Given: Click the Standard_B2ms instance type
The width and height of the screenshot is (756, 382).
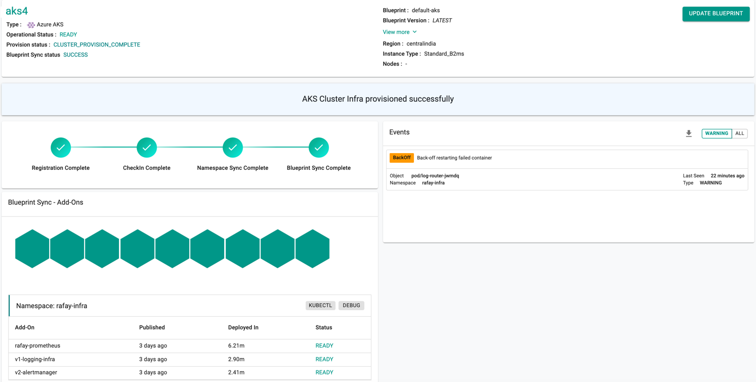Looking at the screenshot, I should [x=444, y=54].
